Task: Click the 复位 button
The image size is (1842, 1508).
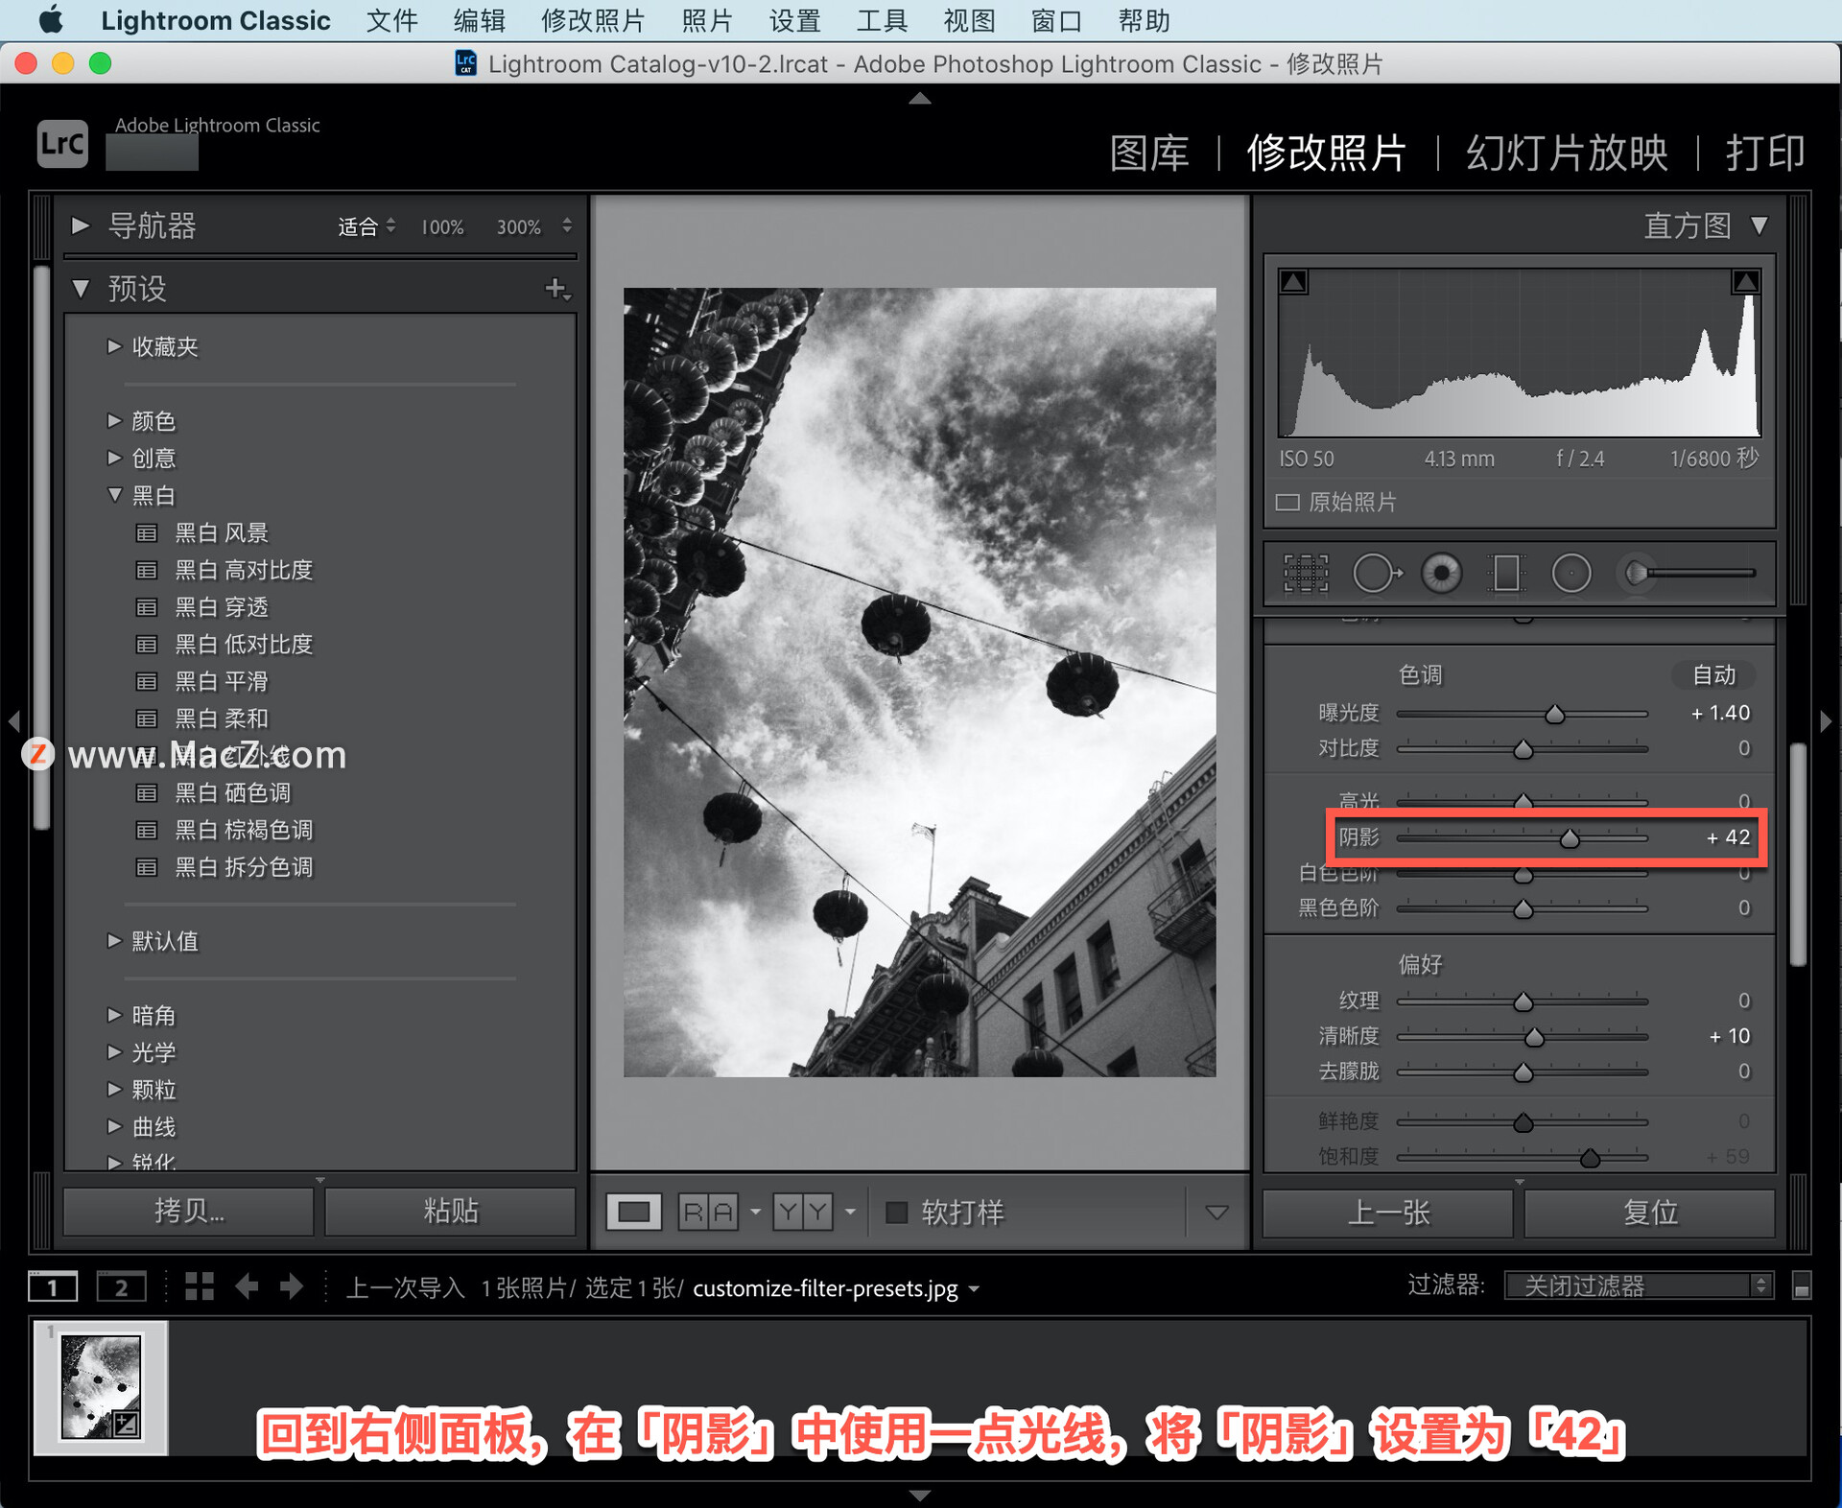Action: coord(1649,1213)
